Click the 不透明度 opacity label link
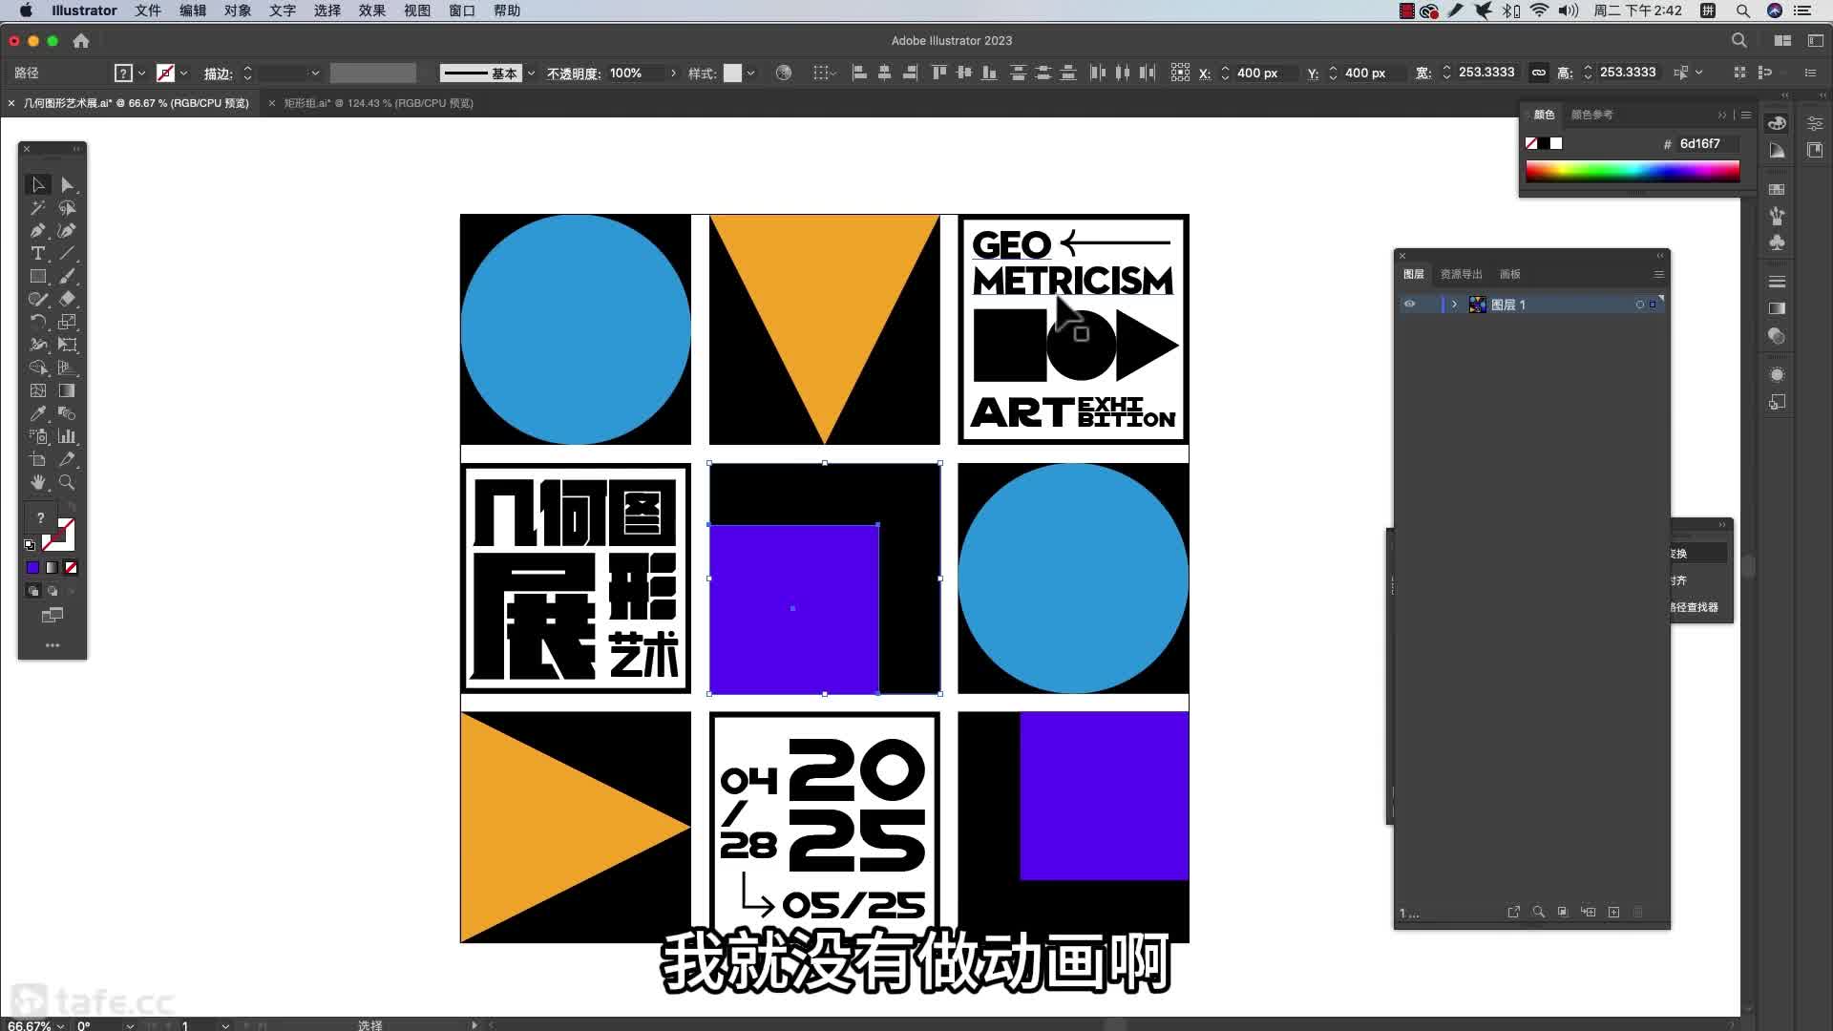The height and width of the screenshot is (1031, 1833). click(573, 74)
